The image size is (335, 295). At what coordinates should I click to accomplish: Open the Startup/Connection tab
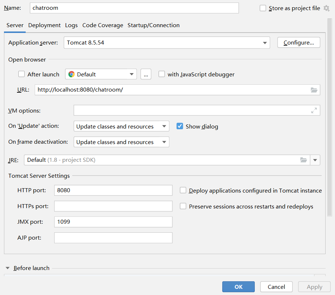(x=153, y=25)
